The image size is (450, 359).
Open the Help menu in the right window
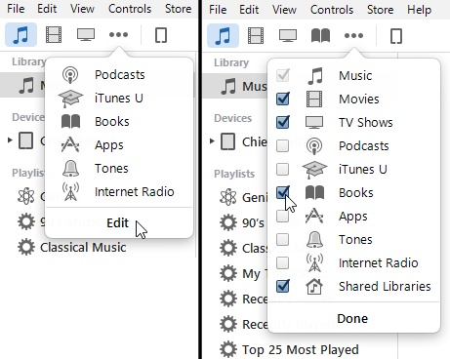(x=419, y=10)
